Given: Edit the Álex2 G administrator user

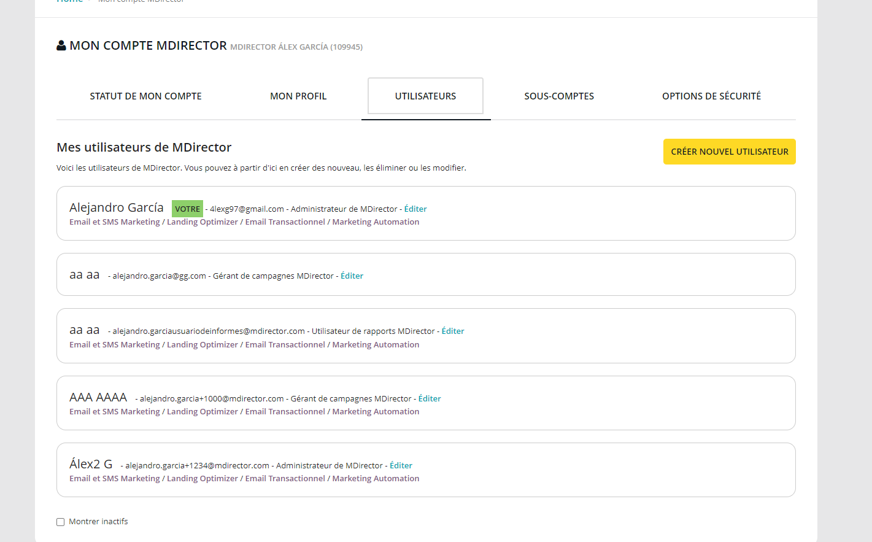Looking at the screenshot, I should click(x=401, y=466).
